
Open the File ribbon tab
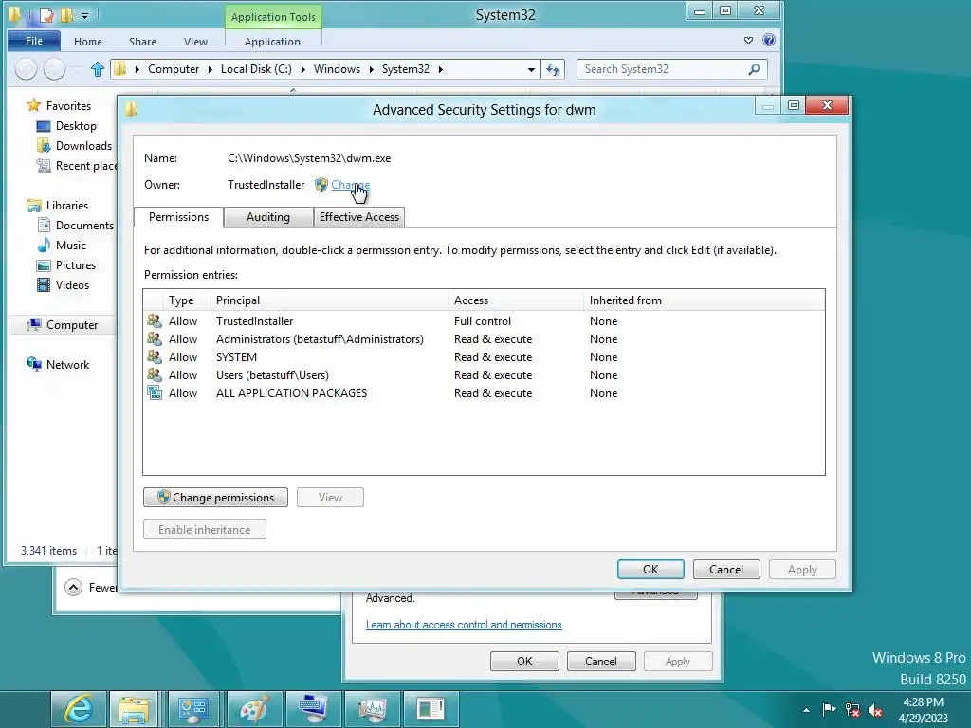pyautogui.click(x=34, y=41)
